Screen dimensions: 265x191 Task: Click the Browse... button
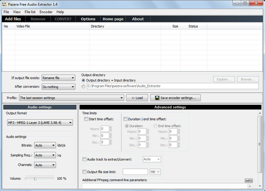coord(248,79)
